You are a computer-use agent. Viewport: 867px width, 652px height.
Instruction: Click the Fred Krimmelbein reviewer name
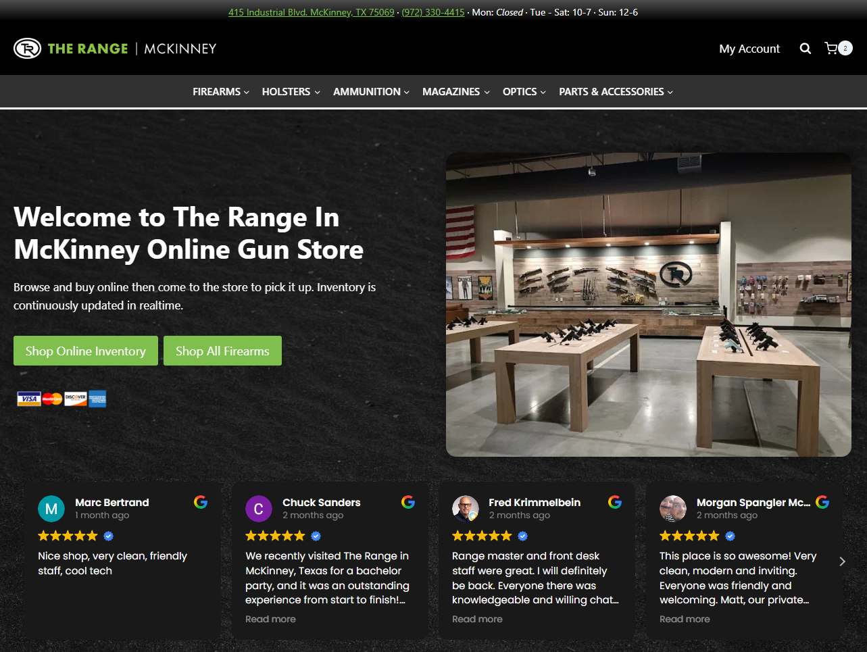click(x=535, y=502)
